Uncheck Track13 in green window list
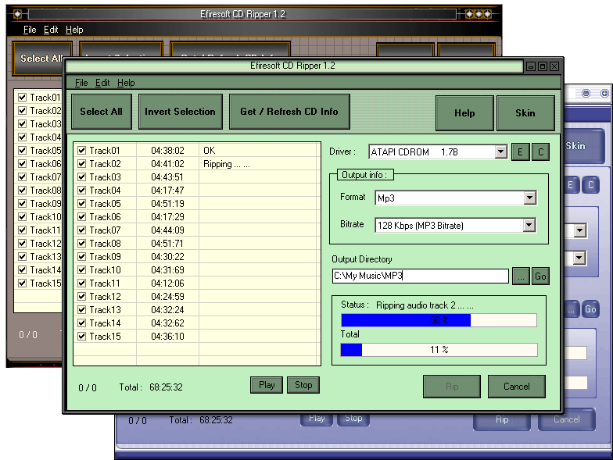Image resolution: width=613 pixels, height=460 pixels. (x=81, y=310)
